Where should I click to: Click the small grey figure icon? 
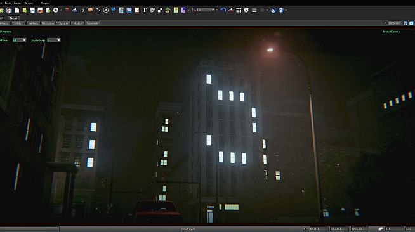(83, 10)
